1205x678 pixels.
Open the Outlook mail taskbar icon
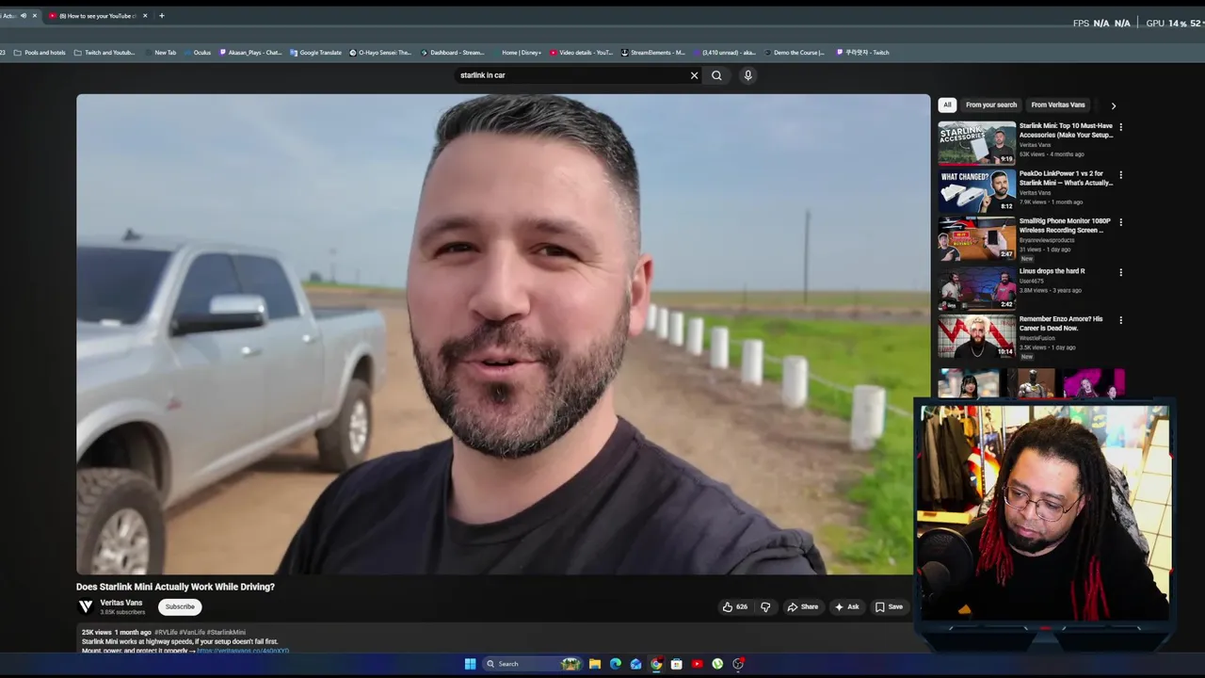coord(635,664)
